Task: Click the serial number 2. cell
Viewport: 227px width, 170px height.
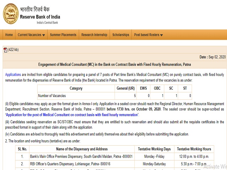Action: click(x=22, y=164)
